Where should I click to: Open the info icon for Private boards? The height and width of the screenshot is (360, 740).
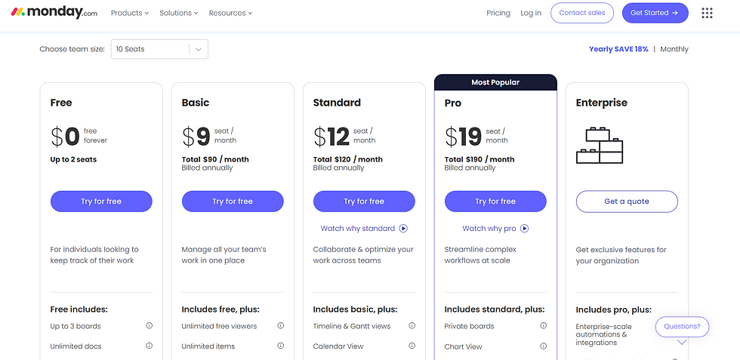pos(543,325)
